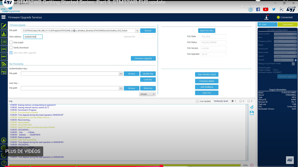This screenshot has width=298, height=167.
Task: Click the Start Wireless Stack button
Action: pyautogui.click(x=207, y=74)
